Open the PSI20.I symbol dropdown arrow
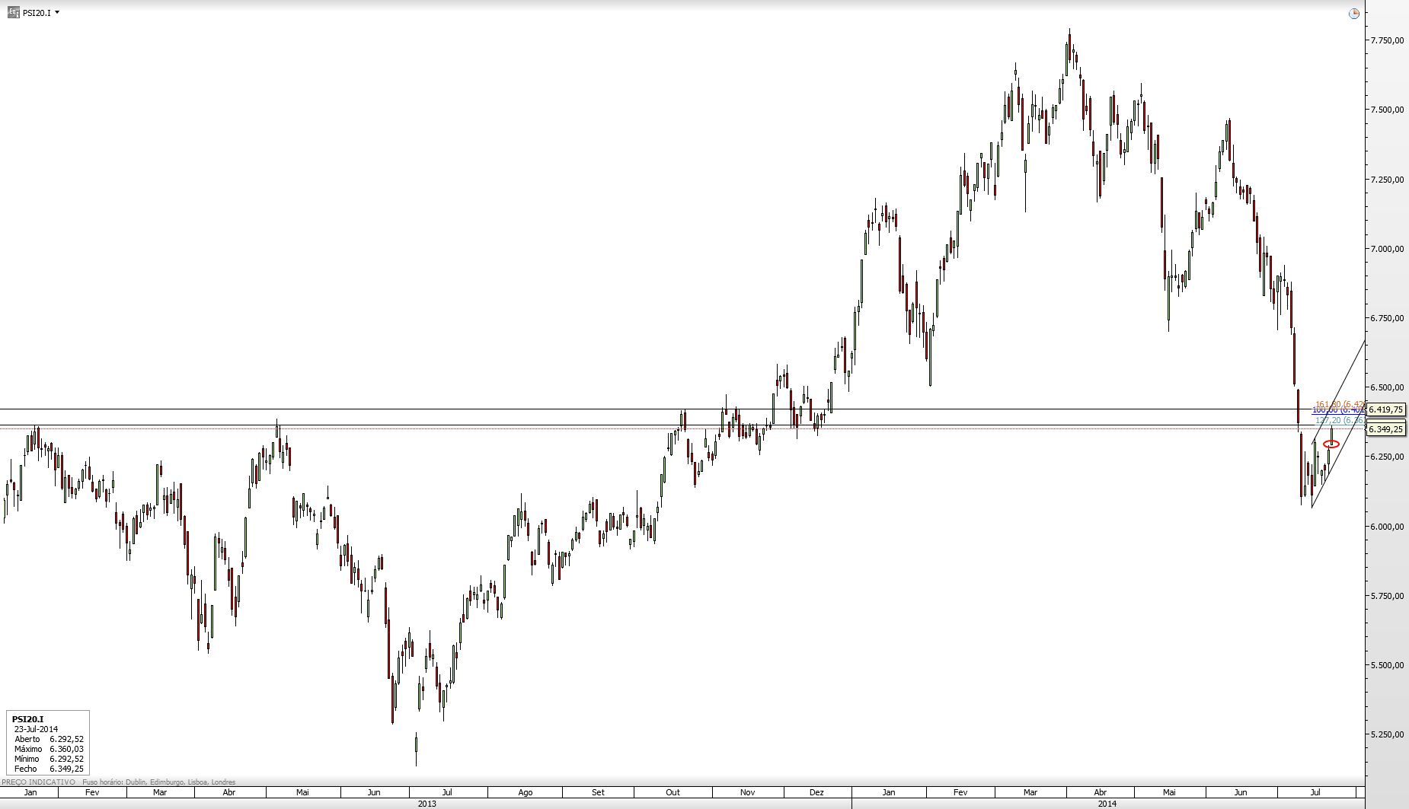Image resolution: width=1409 pixels, height=809 pixels. pyautogui.click(x=57, y=12)
